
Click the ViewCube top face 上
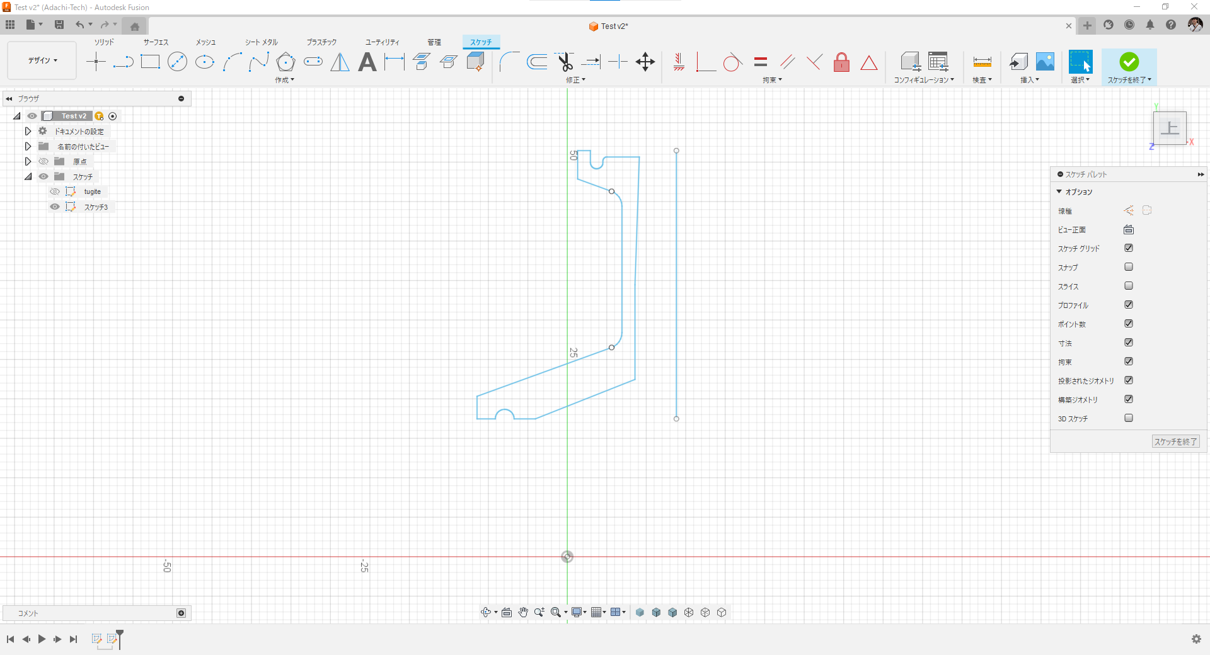point(1170,128)
